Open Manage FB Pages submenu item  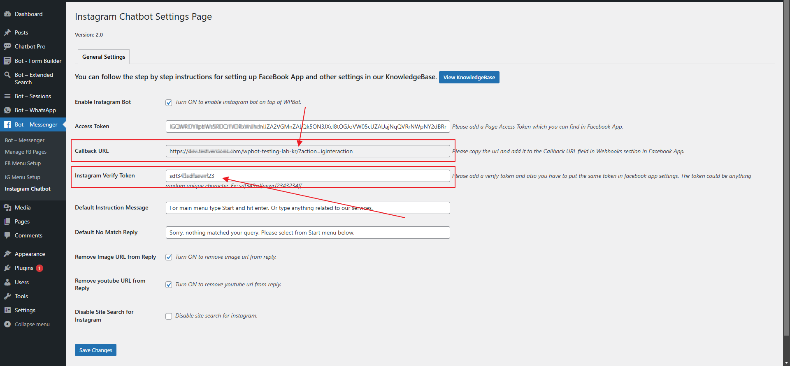[26, 152]
